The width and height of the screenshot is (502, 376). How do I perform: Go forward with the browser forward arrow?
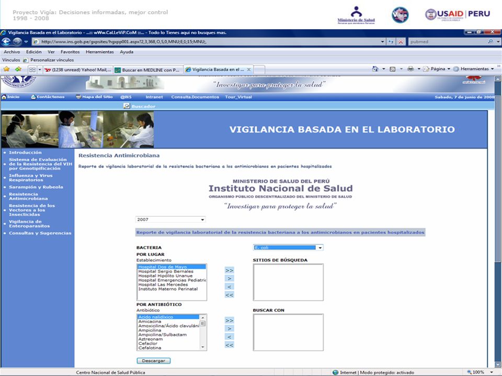click(x=17, y=42)
